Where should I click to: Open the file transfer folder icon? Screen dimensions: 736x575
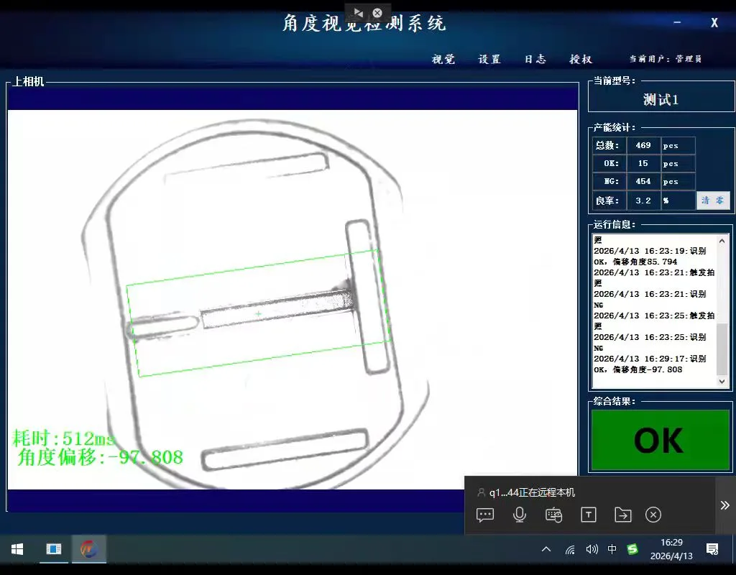[x=623, y=515]
